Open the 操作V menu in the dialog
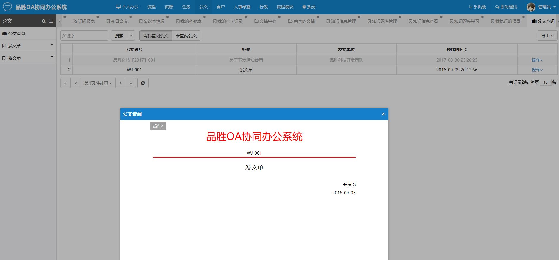The image size is (559, 260). 158,126
